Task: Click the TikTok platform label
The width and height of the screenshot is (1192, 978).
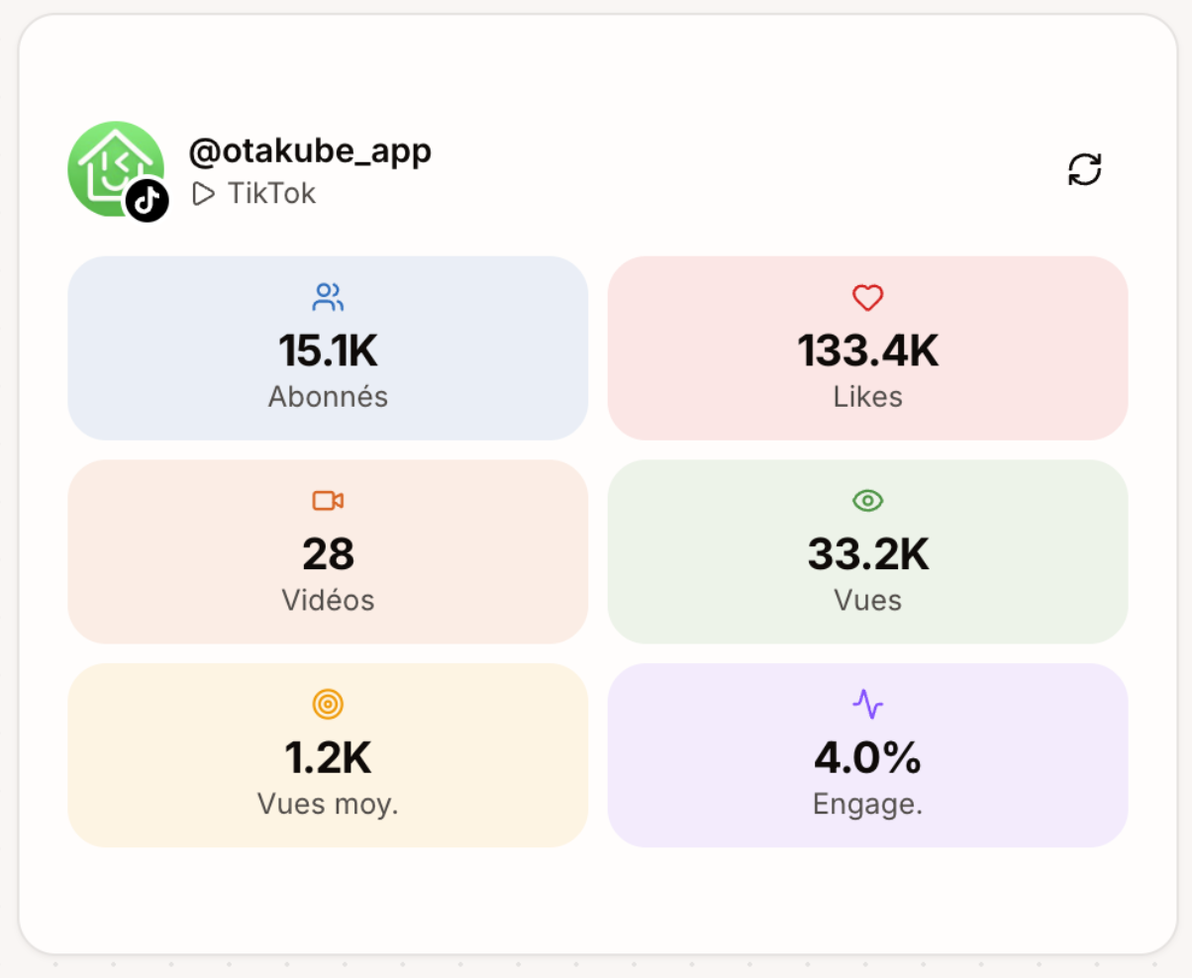Action: (x=270, y=193)
